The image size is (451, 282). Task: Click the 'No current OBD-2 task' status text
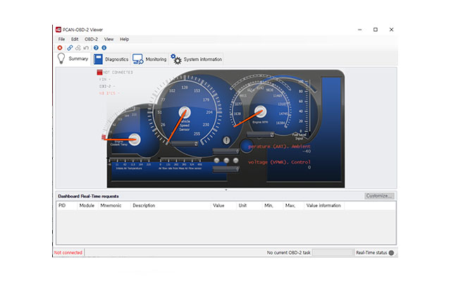click(288, 252)
